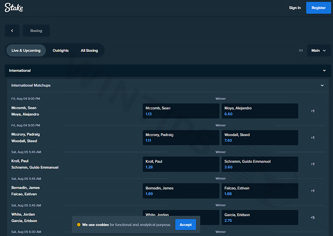Switch to the Outrights tab
The width and height of the screenshot is (333, 236).
pos(60,50)
